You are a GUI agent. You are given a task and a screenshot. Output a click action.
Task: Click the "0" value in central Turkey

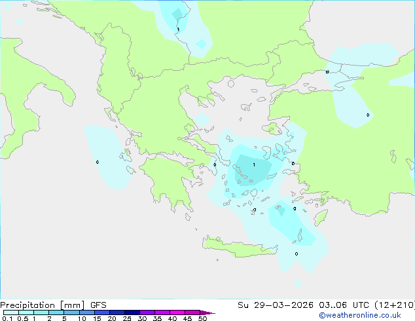(x=368, y=115)
